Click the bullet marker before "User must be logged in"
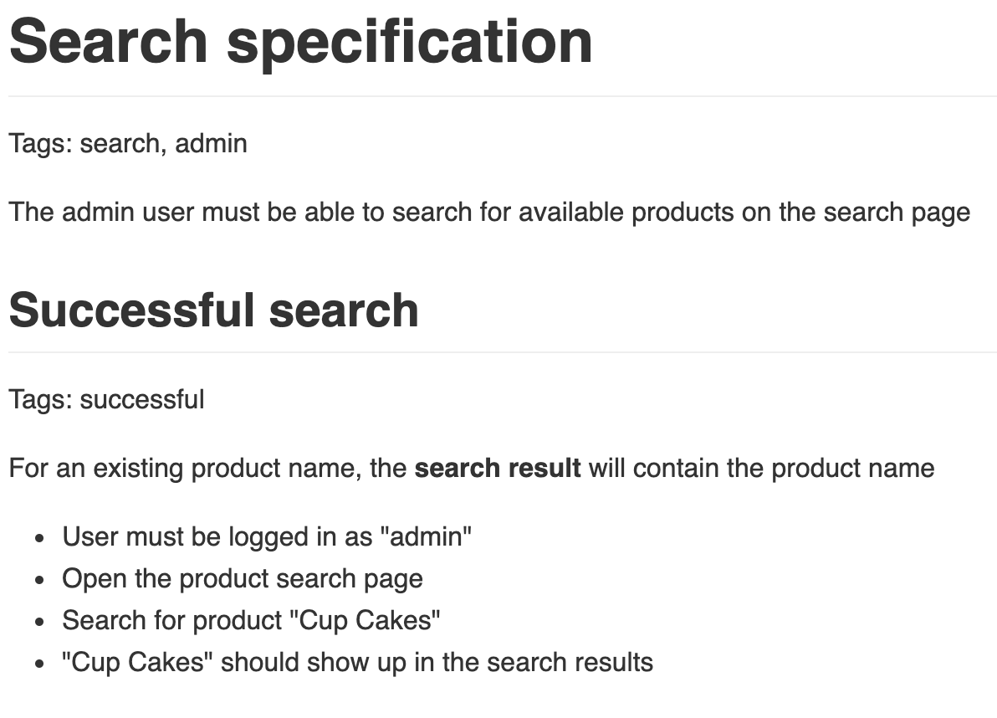Screen dimensions: 997x718 (x=40, y=538)
